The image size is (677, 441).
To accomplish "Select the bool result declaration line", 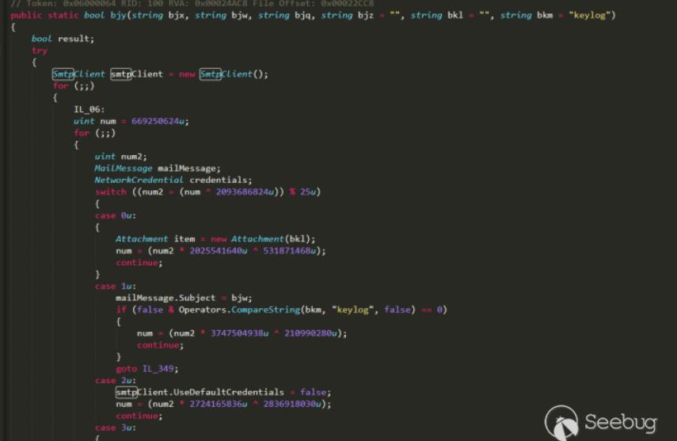I will click(x=63, y=39).
